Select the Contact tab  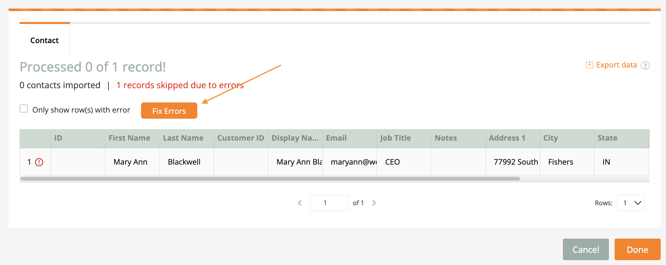44,40
